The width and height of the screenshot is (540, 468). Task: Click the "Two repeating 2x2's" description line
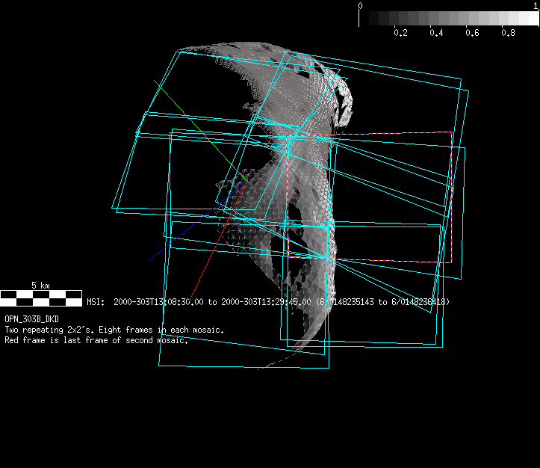point(114,330)
